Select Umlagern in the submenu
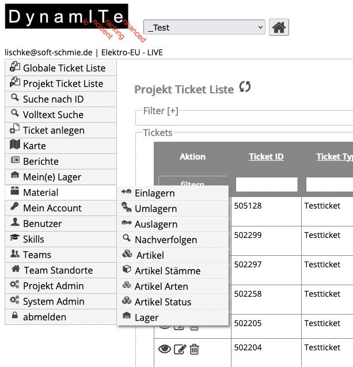 coord(155,209)
